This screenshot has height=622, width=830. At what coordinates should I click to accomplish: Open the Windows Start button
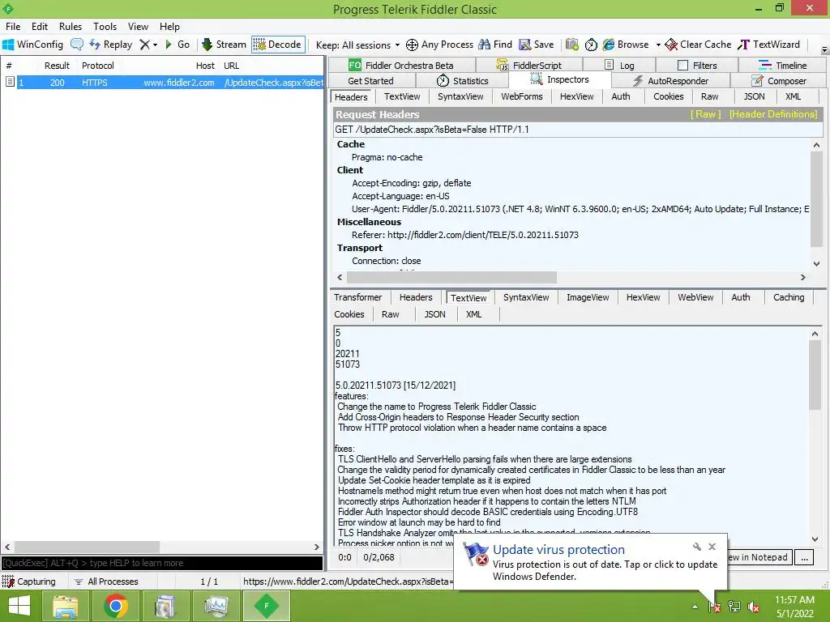[19, 606]
